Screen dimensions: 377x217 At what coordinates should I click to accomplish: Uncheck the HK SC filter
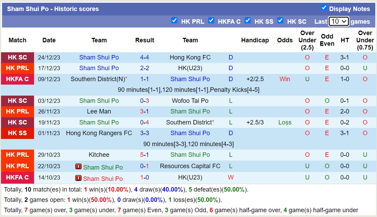[x=280, y=21]
